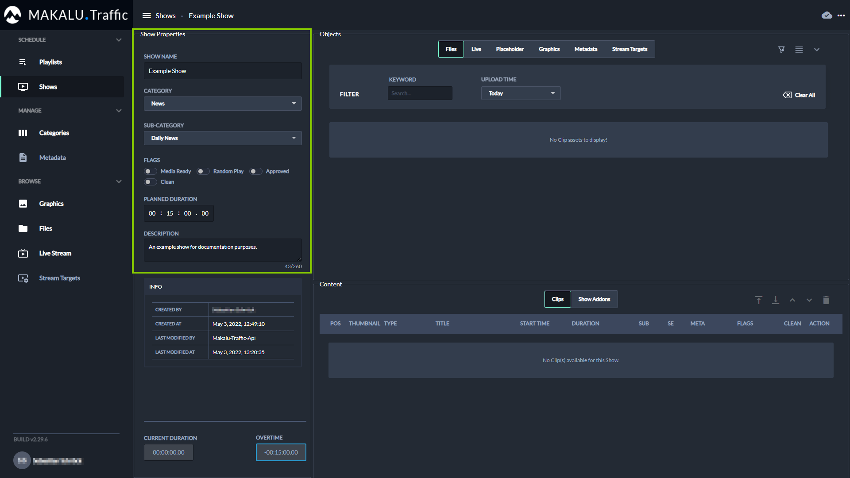Click the Overtime value box
Viewport: 850px width, 478px height.
click(281, 452)
